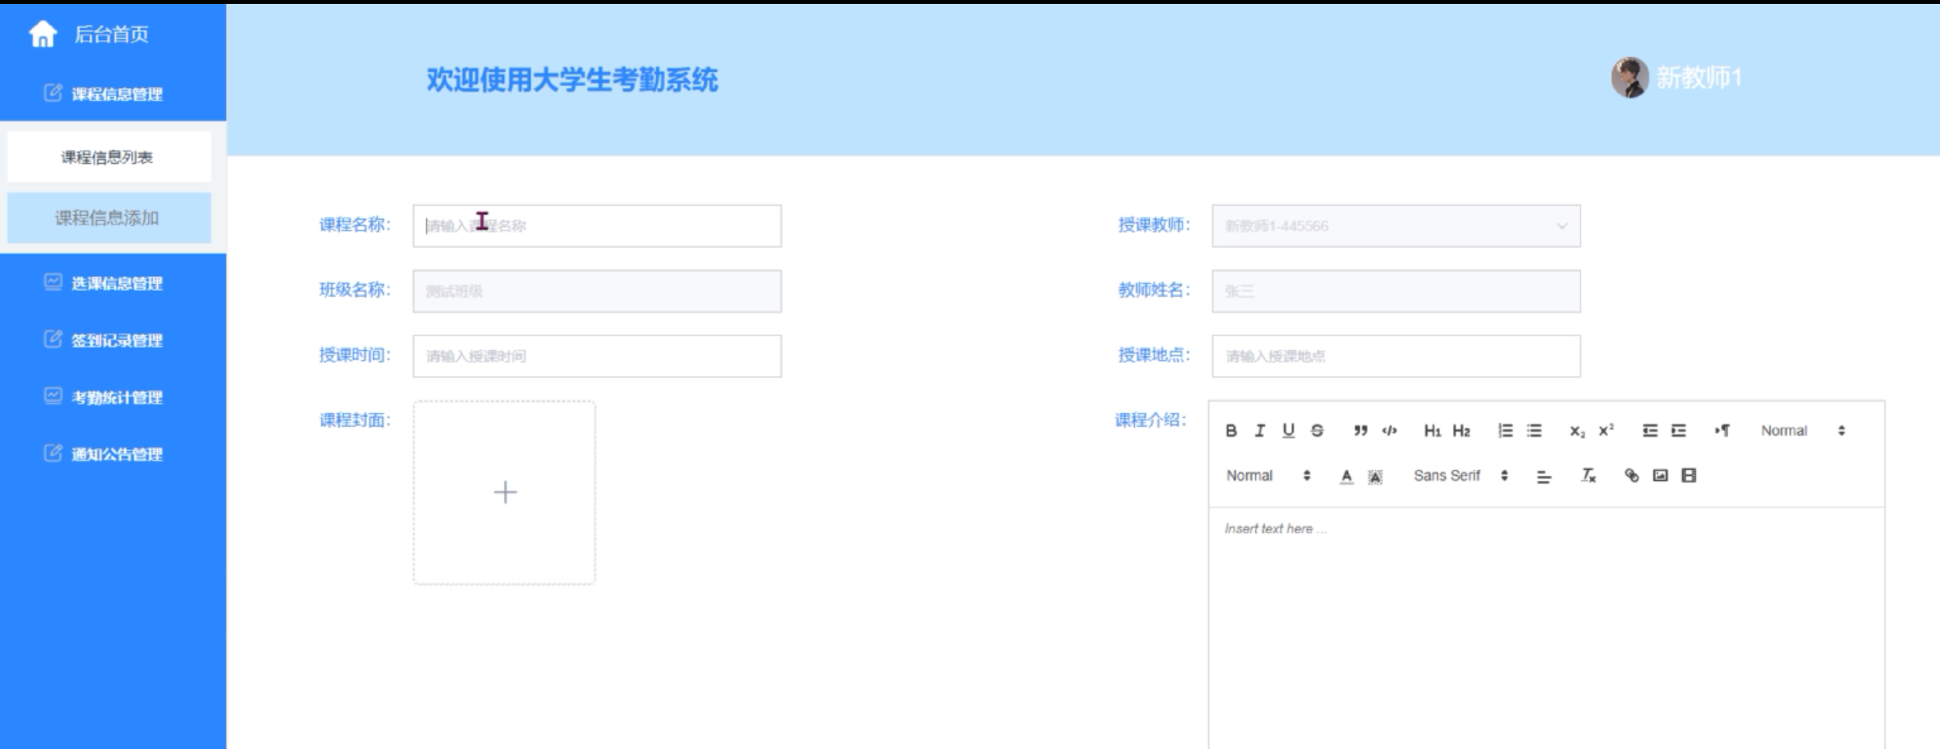Viewport: 1940px width, 749px height.
Task: Upload course cover via plus box
Action: [x=504, y=493]
